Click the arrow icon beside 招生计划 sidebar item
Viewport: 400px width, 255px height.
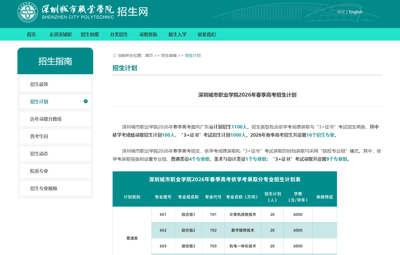tap(86, 102)
